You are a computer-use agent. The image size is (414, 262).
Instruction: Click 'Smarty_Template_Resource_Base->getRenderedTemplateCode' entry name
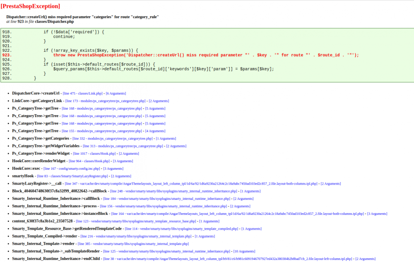[x=67, y=229]
